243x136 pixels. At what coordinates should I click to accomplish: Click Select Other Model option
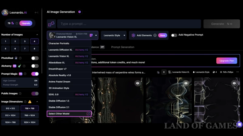tap(69, 114)
